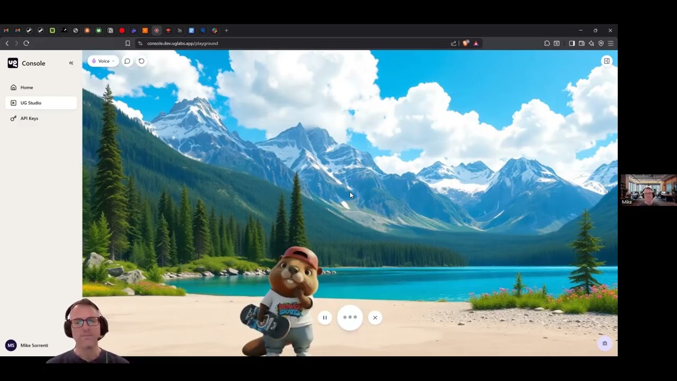The height and width of the screenshot is (381, 677).
Task: Open the Brave Shields lion icon
Action: point(465,43)
